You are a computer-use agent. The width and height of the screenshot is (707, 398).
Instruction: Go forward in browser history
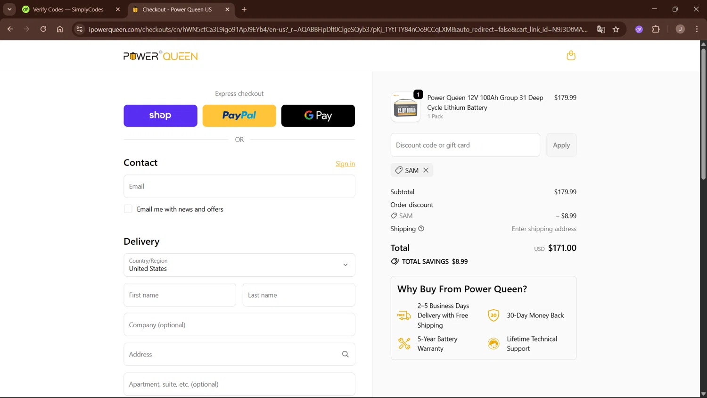click(x=26, y=29)
